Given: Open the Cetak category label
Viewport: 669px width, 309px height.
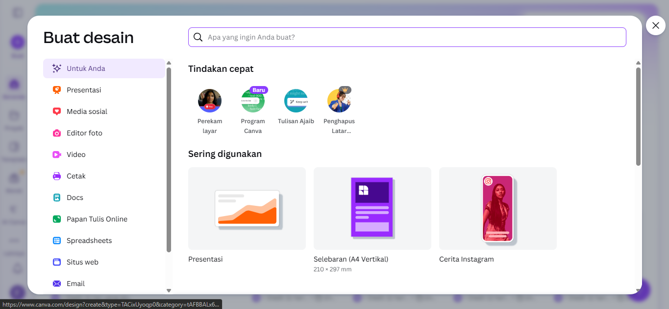Looking at the screenshot, I should pyautogui.click(x=76, y=176).
